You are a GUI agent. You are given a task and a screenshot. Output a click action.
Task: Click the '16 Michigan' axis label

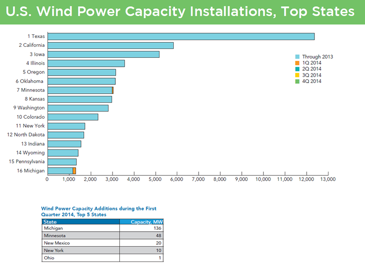31,171
